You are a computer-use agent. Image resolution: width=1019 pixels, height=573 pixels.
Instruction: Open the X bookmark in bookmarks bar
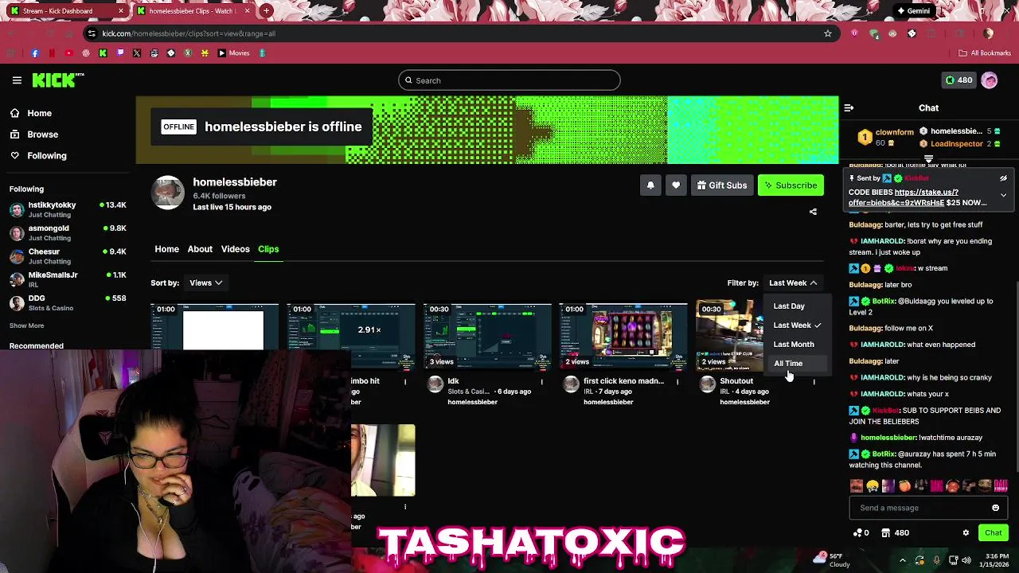coord(137,53)
